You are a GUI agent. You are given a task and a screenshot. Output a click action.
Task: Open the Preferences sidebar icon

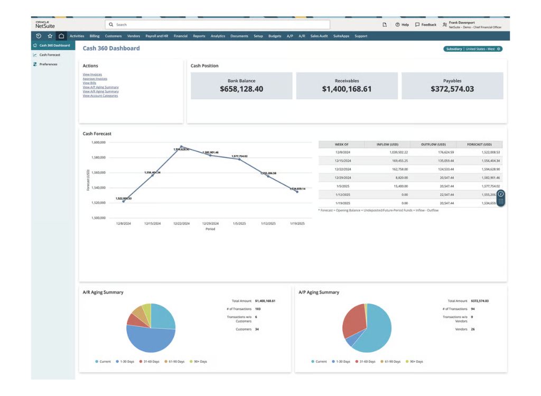tap(34, 64)
